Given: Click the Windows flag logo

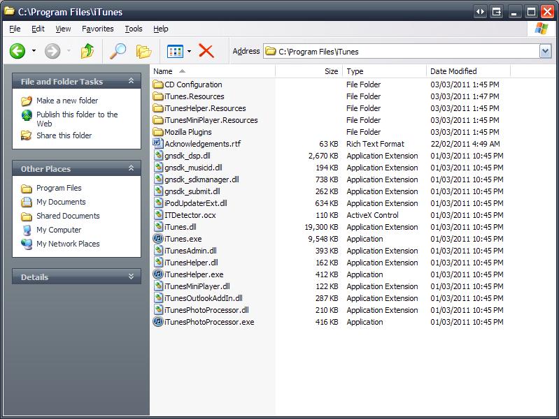Looking at the screenshot, I should [542, 29].
